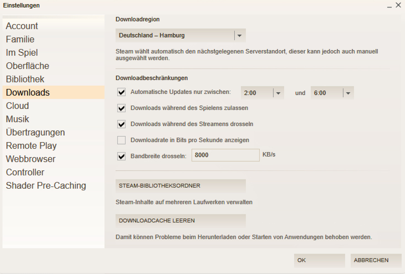
Task: Toggle automatic updates time restriction checkbox
Action: (121, 92)
